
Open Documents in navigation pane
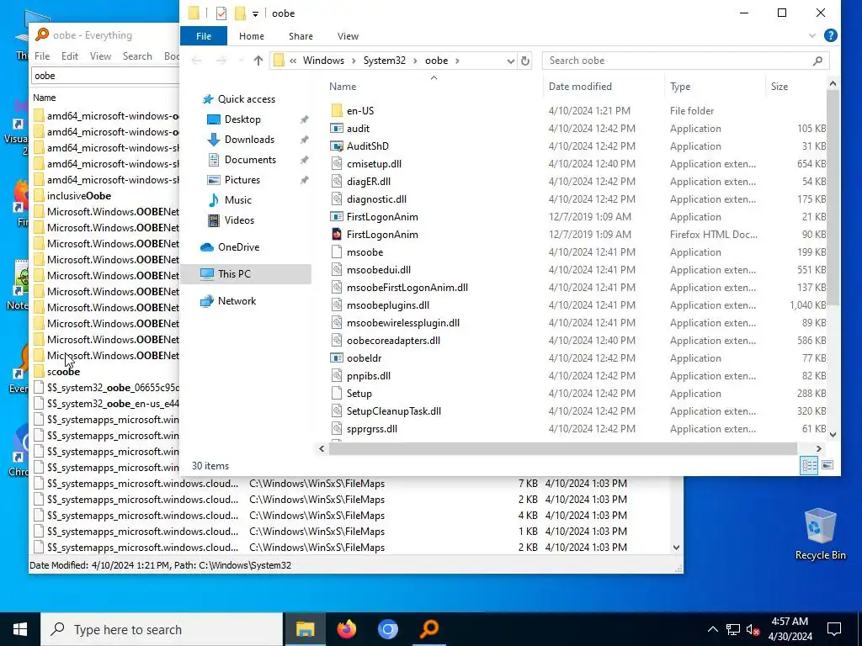coord(250,160)
